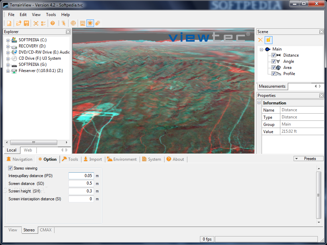327x245 pixels.
Task: Close the Properties panel
Action: tap(321, 96)
